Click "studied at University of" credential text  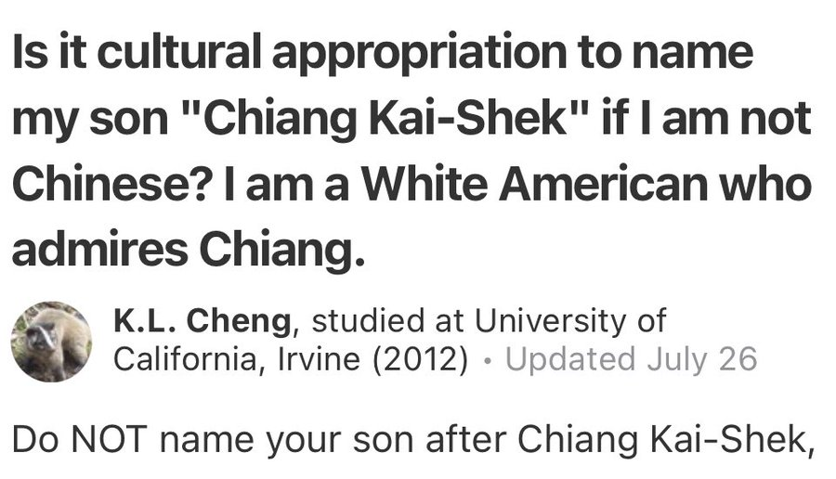489,321
